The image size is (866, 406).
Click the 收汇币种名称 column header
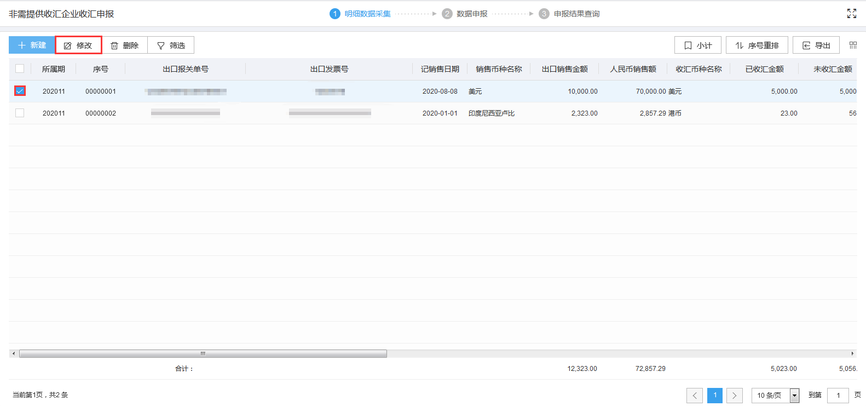698,69
